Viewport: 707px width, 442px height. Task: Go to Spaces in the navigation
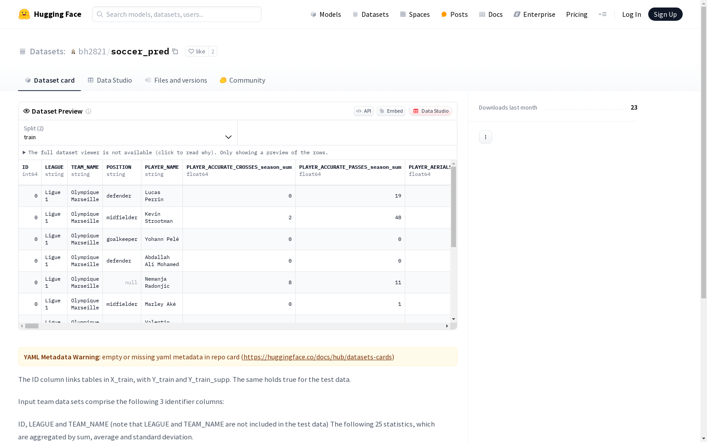pos(414,14)
